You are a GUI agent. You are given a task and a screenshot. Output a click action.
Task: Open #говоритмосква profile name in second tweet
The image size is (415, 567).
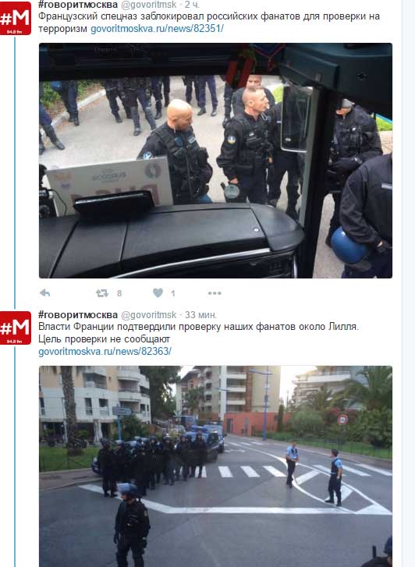78,314
